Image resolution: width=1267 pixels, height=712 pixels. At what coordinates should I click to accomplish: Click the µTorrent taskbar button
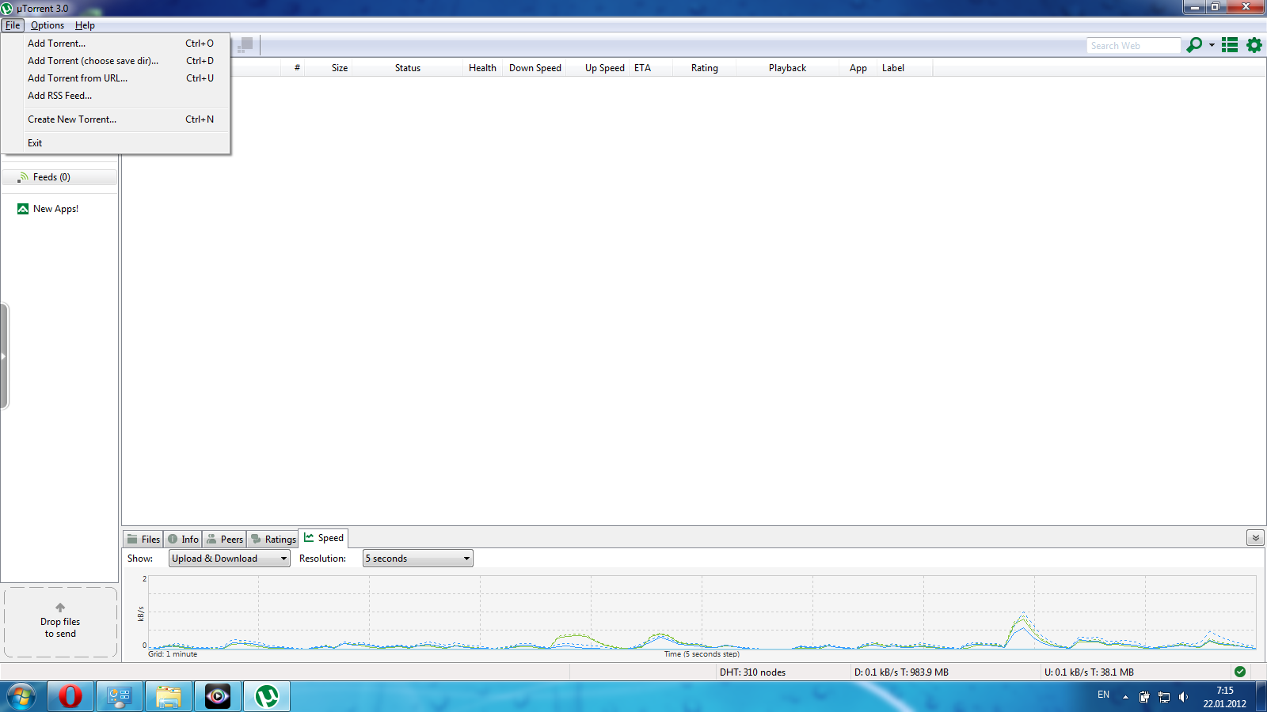[267, 696]
